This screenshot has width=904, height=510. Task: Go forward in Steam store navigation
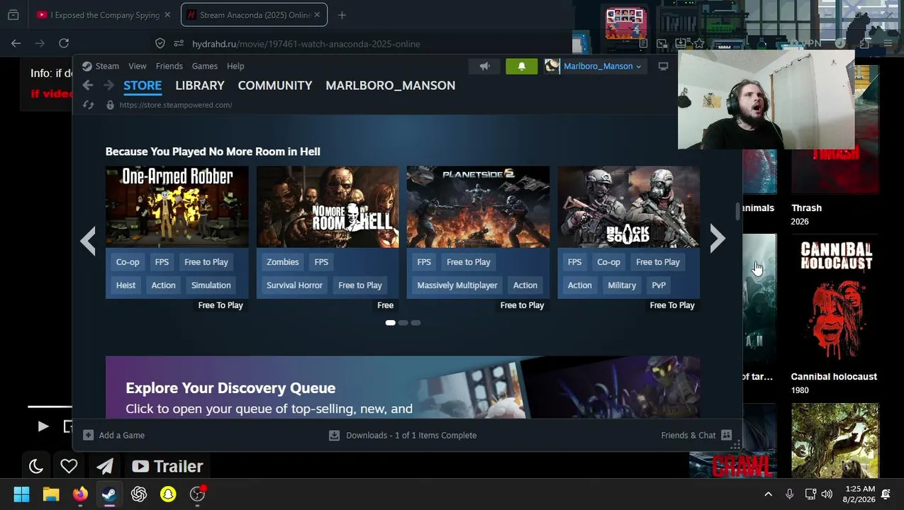108,85
